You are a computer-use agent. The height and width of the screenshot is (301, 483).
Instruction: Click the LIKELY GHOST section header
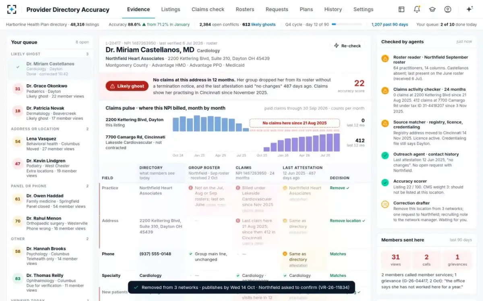coord(26,54)
